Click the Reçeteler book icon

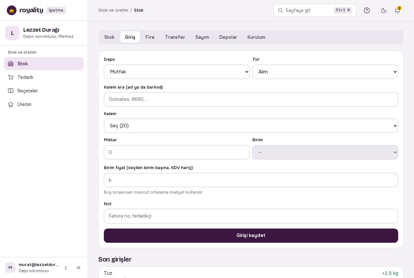11,91
